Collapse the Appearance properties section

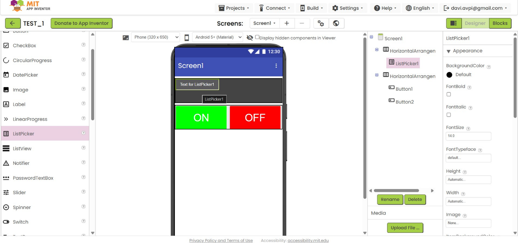448,51
